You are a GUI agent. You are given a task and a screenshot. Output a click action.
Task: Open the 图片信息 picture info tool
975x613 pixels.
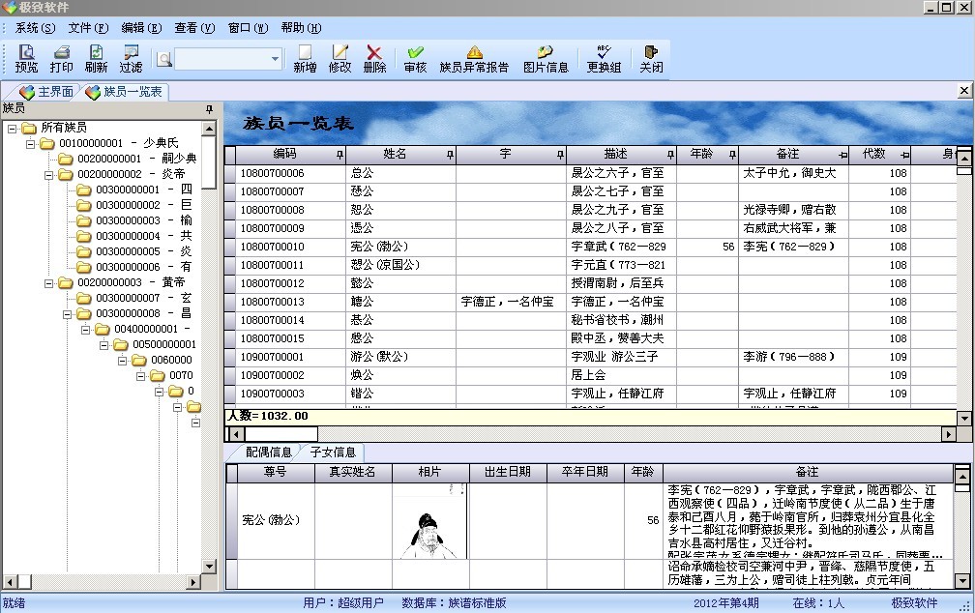(x=546, y=59)
